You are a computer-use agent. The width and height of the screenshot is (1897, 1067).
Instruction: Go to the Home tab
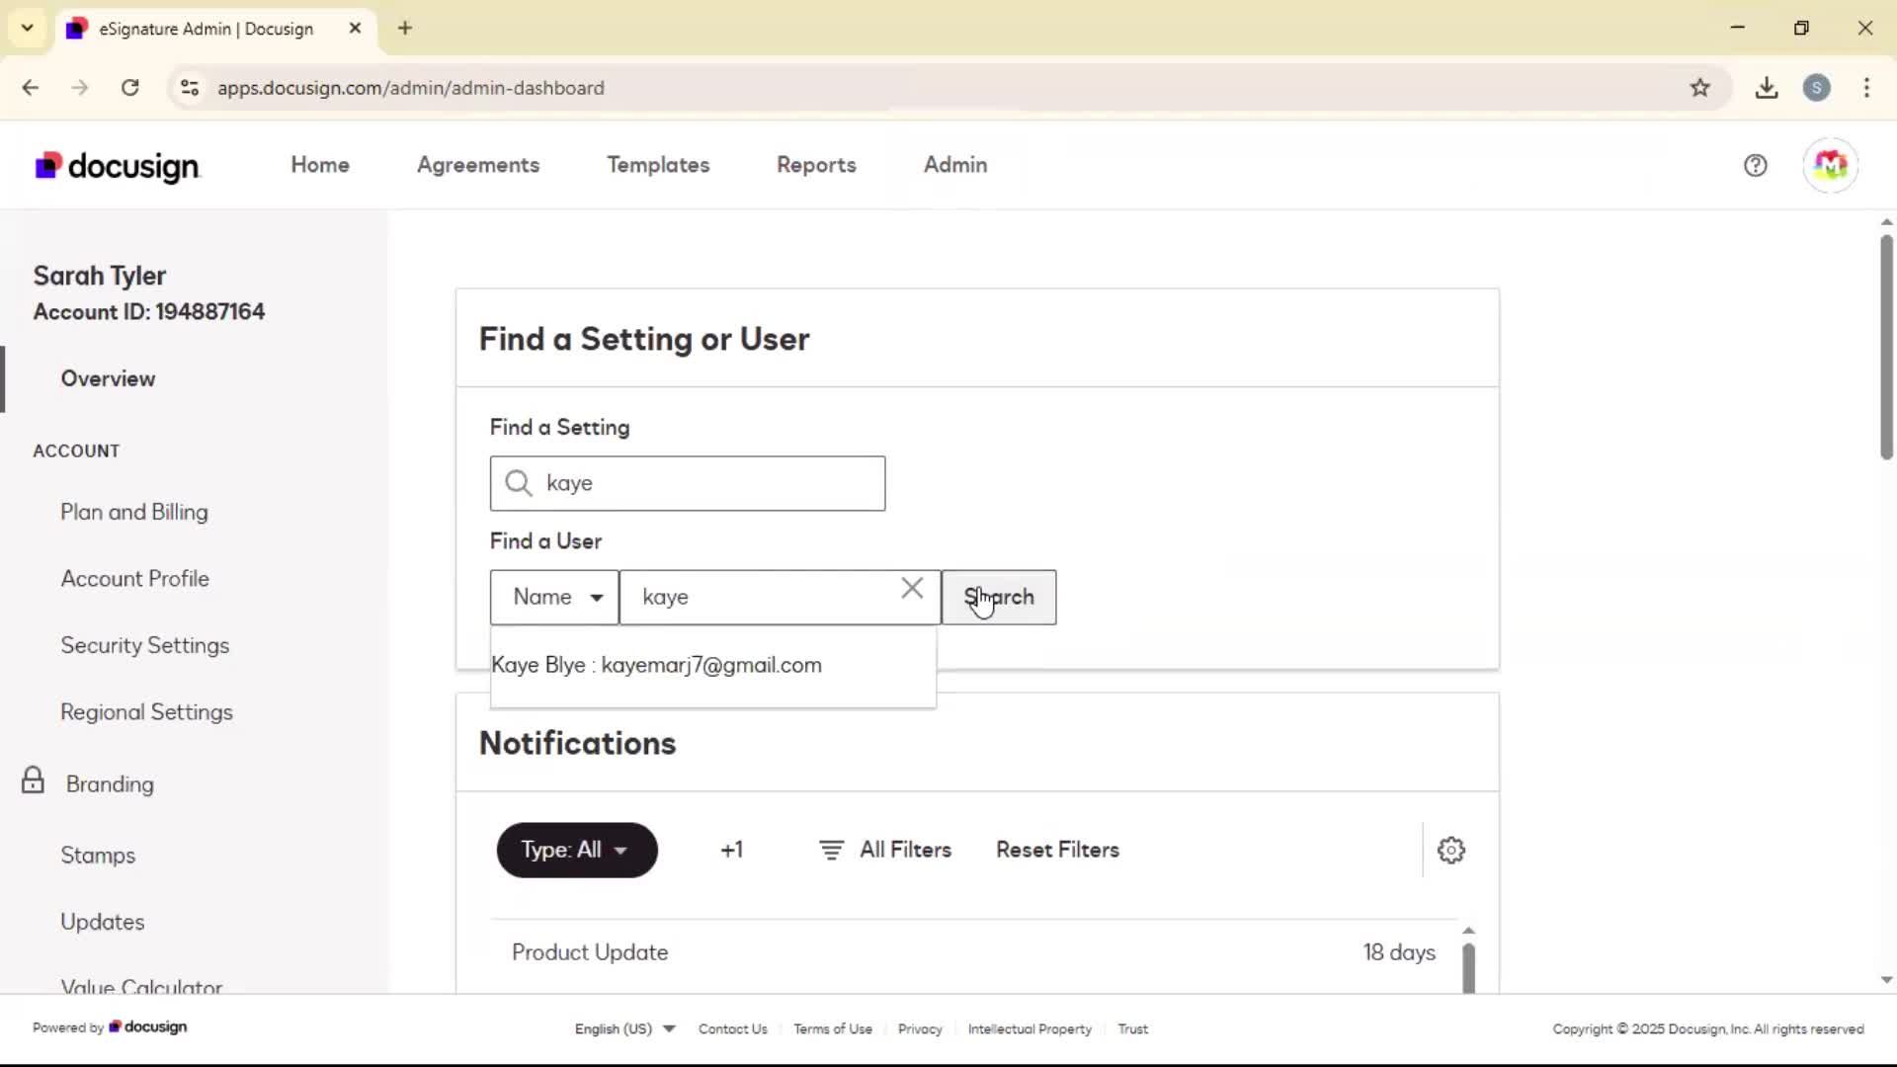pyautogui.click(x=320, y=165)
